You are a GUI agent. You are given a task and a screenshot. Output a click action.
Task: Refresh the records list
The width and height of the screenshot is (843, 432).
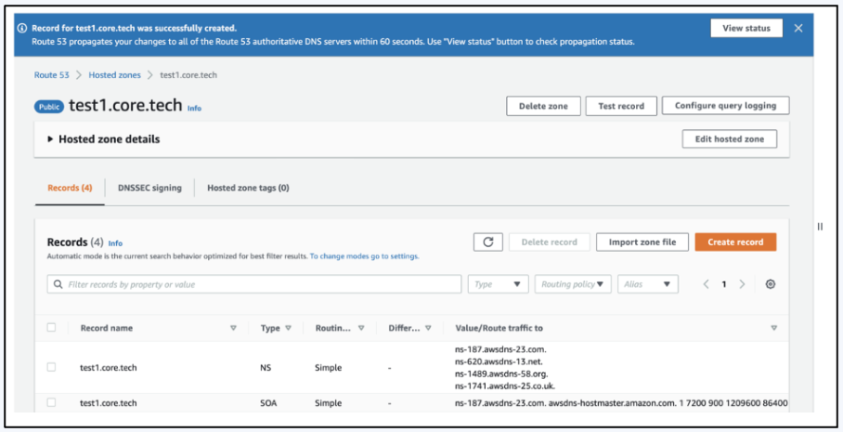click(x=488, y=242)
